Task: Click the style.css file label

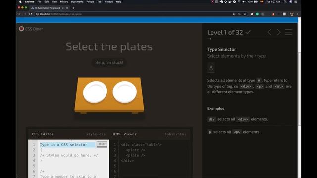Action: pyautogui.click(x=96, y=134)
